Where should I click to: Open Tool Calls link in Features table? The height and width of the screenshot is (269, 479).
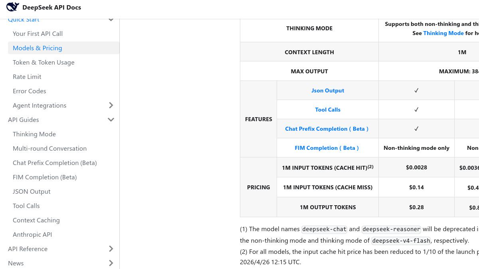(328, 110)
